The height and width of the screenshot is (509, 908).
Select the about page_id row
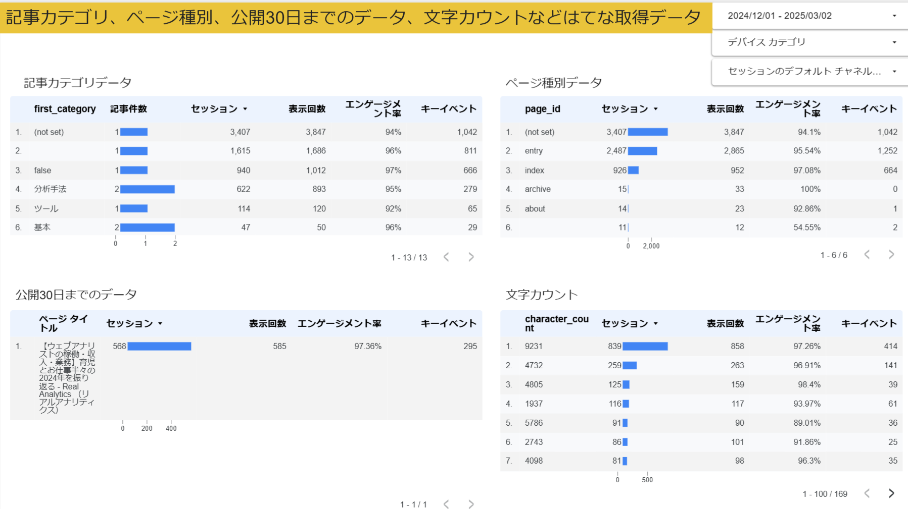(x=701, y=208)
